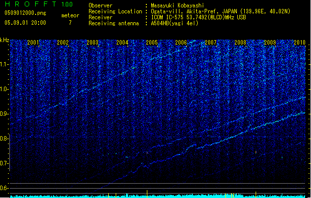Click the 0.7 frequency axis label
311x198 pixels.
point(4,163)
